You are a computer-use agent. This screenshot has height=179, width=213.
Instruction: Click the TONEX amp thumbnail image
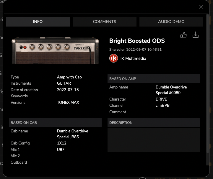pos(55,50)
